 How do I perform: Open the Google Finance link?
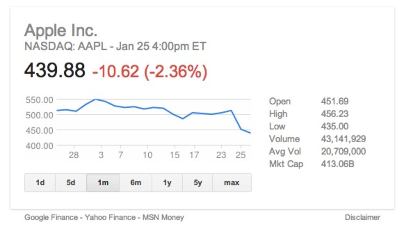click(x=51, y=217)
